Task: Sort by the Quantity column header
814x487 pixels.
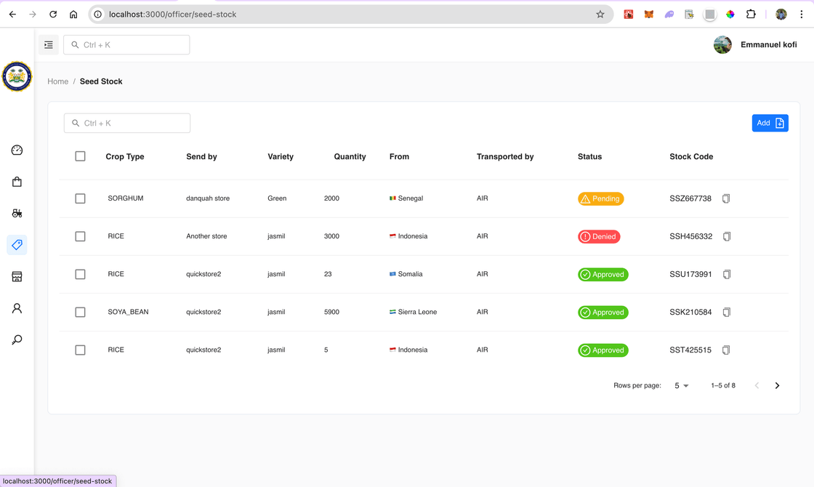Action: (350, 156)
